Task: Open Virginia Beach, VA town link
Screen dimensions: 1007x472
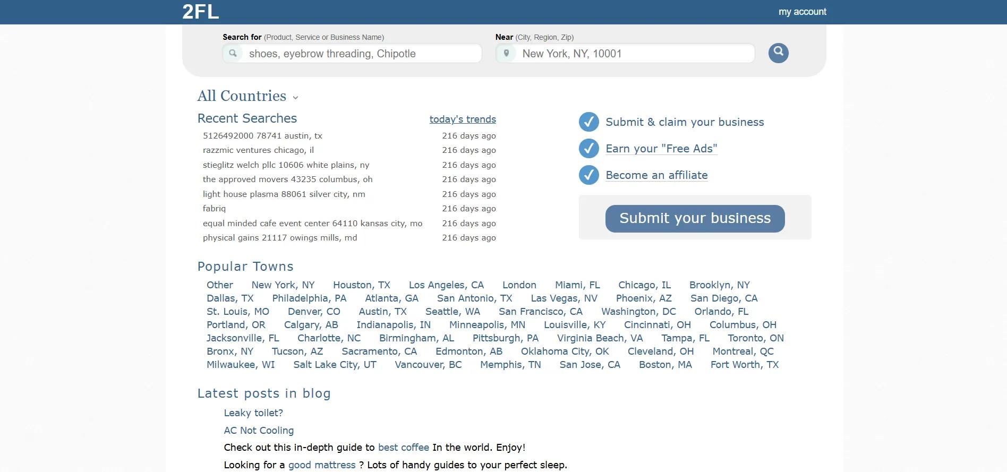Action: 600,338
